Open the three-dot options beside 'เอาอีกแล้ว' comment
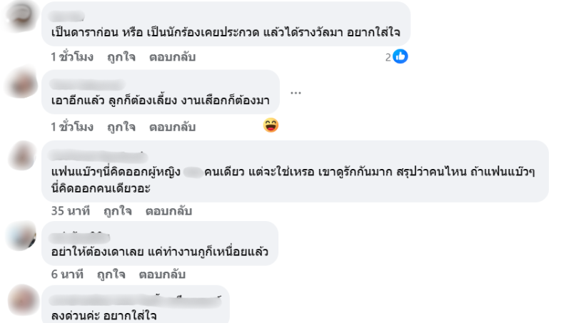The height and width of the screenshot is (323, 571). click(x=296, y=93)
